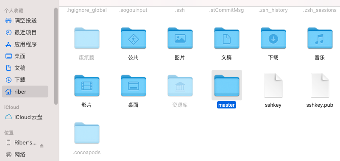
Task: Select the 影片 movies folder icon
Action: [x=87, y=86]
